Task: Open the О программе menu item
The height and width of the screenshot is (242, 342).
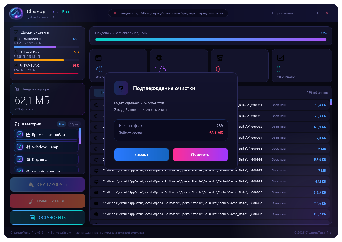Action: [282, 13]
